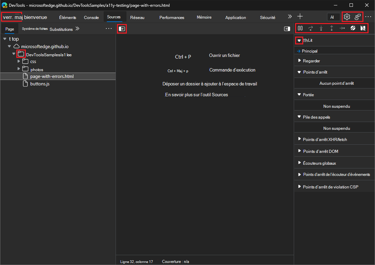Click the css folder icon
This screenshot has width=375, height=265.
click(25, 61)
